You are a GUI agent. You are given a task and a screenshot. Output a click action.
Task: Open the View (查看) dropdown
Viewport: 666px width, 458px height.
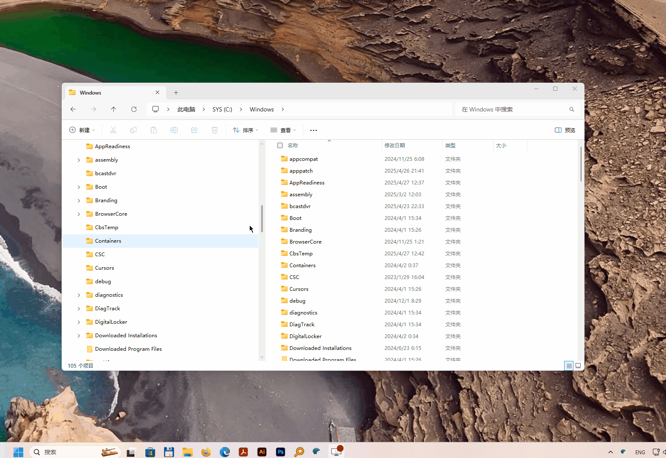283,130
